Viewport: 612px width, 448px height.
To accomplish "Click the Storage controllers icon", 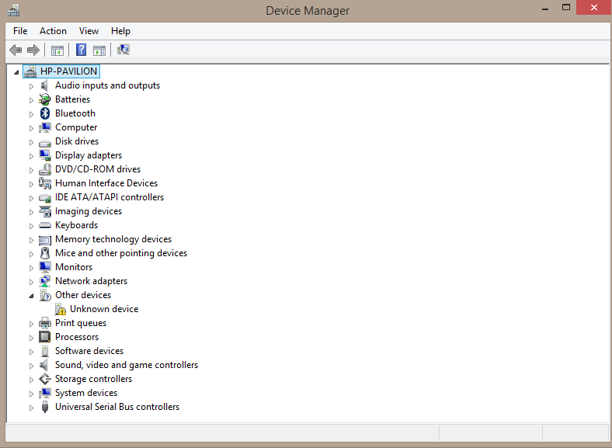I will [x=45, y=379].
